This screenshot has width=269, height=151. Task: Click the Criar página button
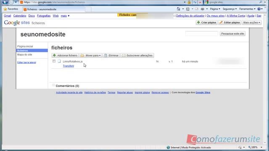(x=206, y=22)
